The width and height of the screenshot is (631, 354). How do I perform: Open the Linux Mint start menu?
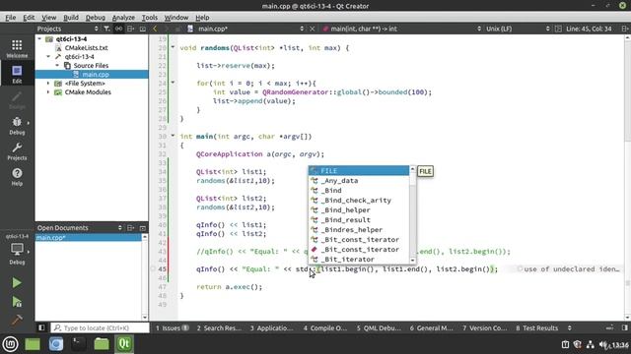(x=10, y=344)
